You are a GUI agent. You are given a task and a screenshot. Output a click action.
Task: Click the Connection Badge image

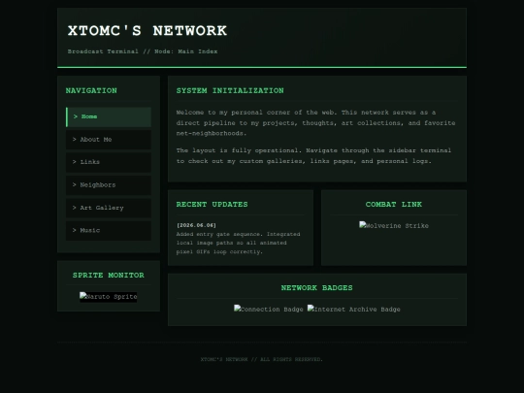point(269,310)
